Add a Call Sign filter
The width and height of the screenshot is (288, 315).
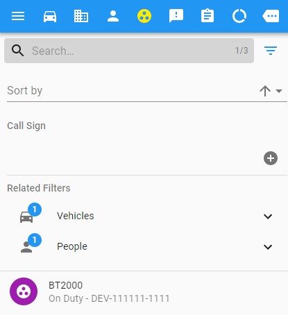tap(271, 158)
